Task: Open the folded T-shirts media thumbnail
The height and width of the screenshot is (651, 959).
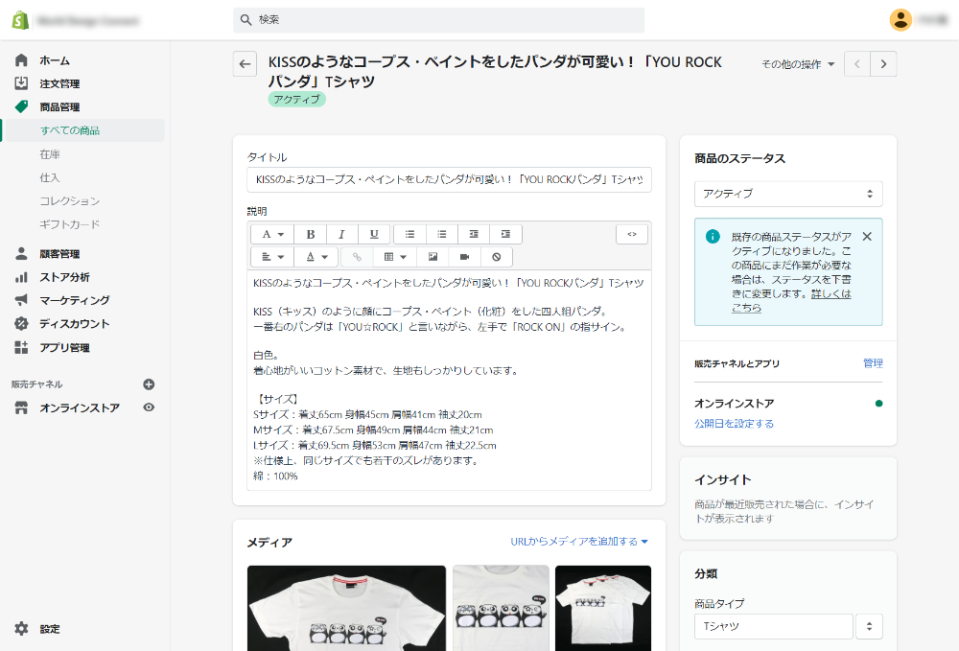Action: pyautogui.click(x=603, y=608)
